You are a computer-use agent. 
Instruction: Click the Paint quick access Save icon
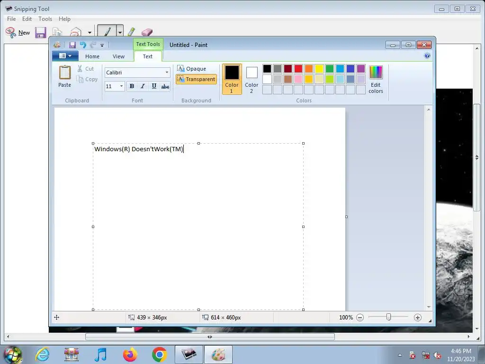click(72, 45)
